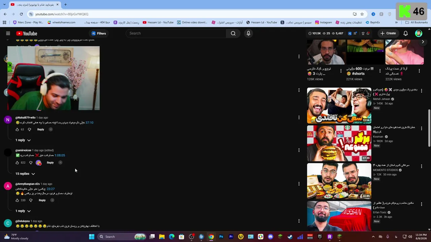Screen dimensions: 431x242
Task: Open more options for Mehdi Jahaan video
Action: (x=422, y=91)
